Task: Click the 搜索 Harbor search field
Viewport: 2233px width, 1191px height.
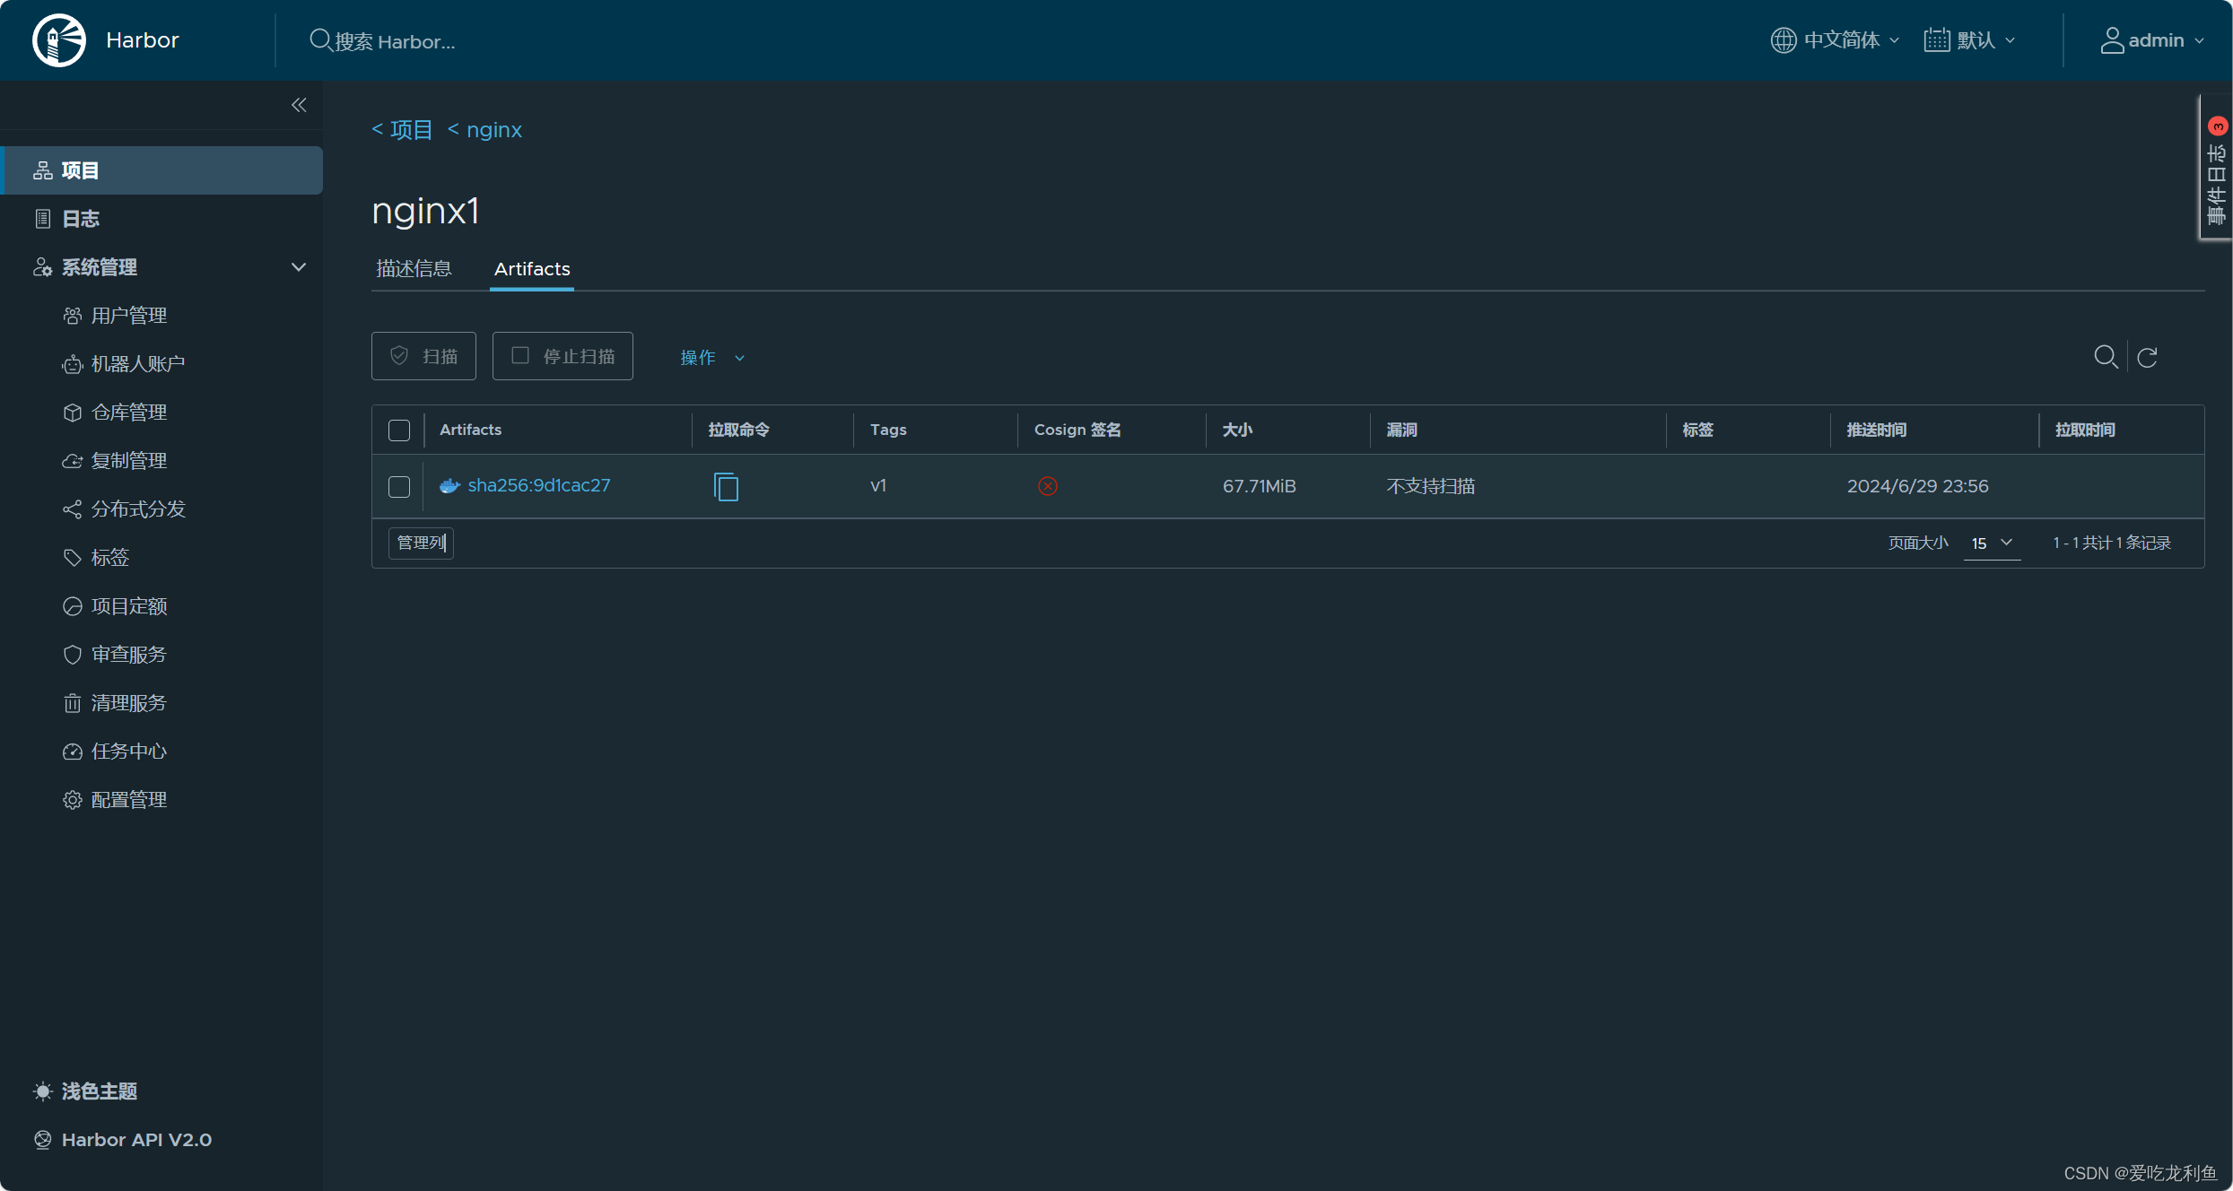Action: pyautogui.click(x=395, y=41)
